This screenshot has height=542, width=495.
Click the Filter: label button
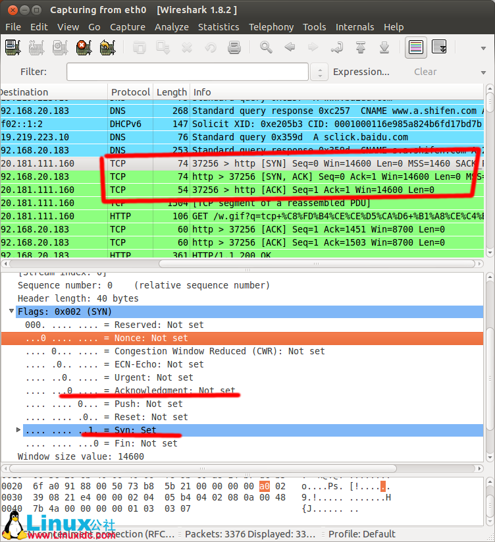(34, 72)
